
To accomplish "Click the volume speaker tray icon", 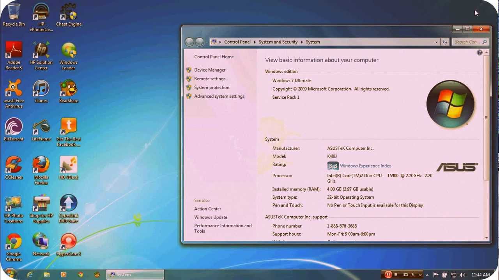I will click(462, 275).
